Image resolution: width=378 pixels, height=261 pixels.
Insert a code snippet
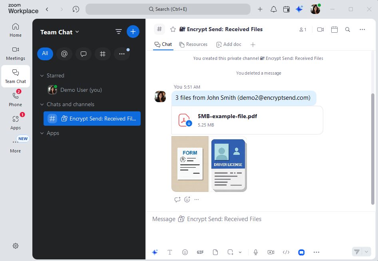pos(286,252)
